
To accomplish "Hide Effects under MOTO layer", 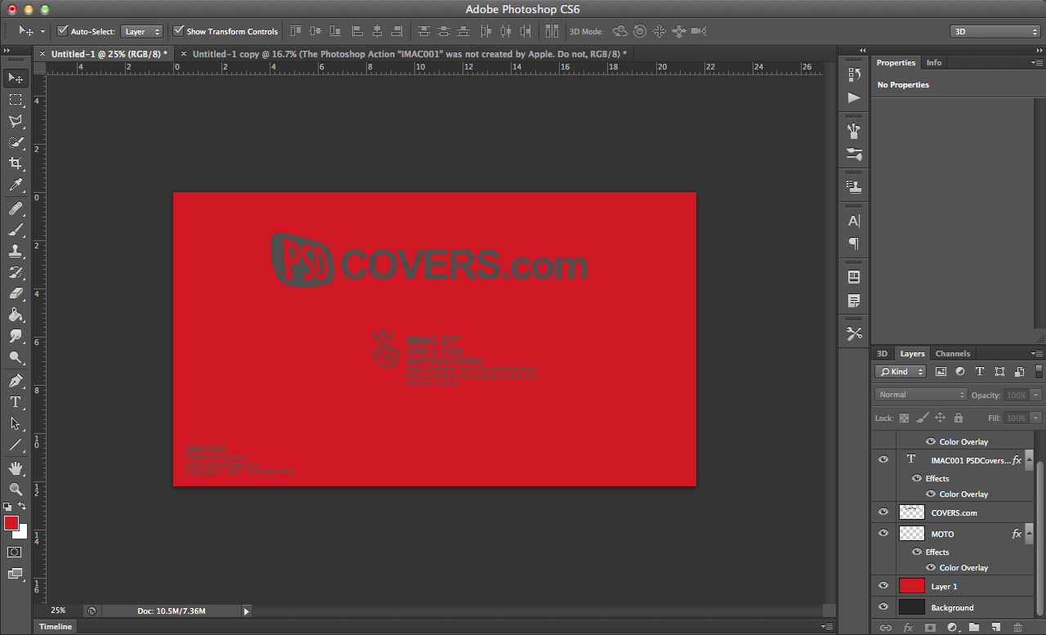I will point(917,552).
